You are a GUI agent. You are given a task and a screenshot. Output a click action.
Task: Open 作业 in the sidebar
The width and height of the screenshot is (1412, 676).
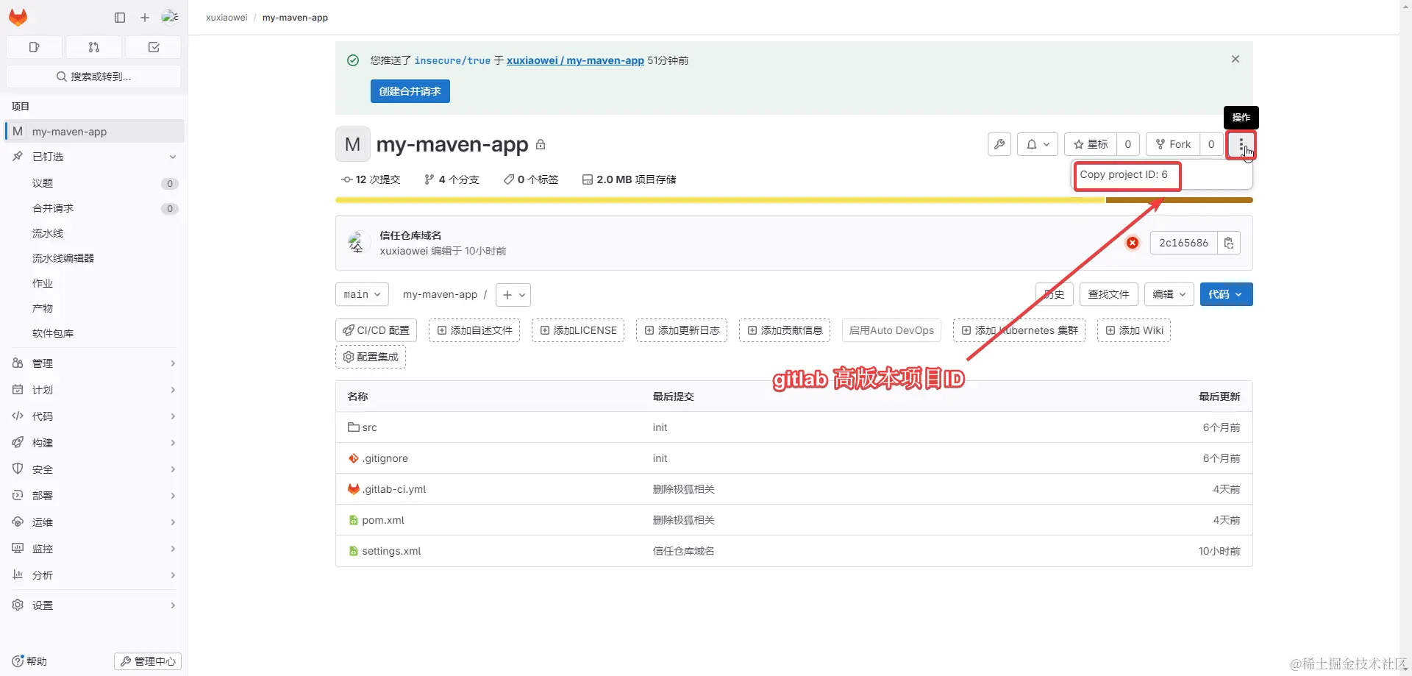pyautogui.click(x=94, y=283)
